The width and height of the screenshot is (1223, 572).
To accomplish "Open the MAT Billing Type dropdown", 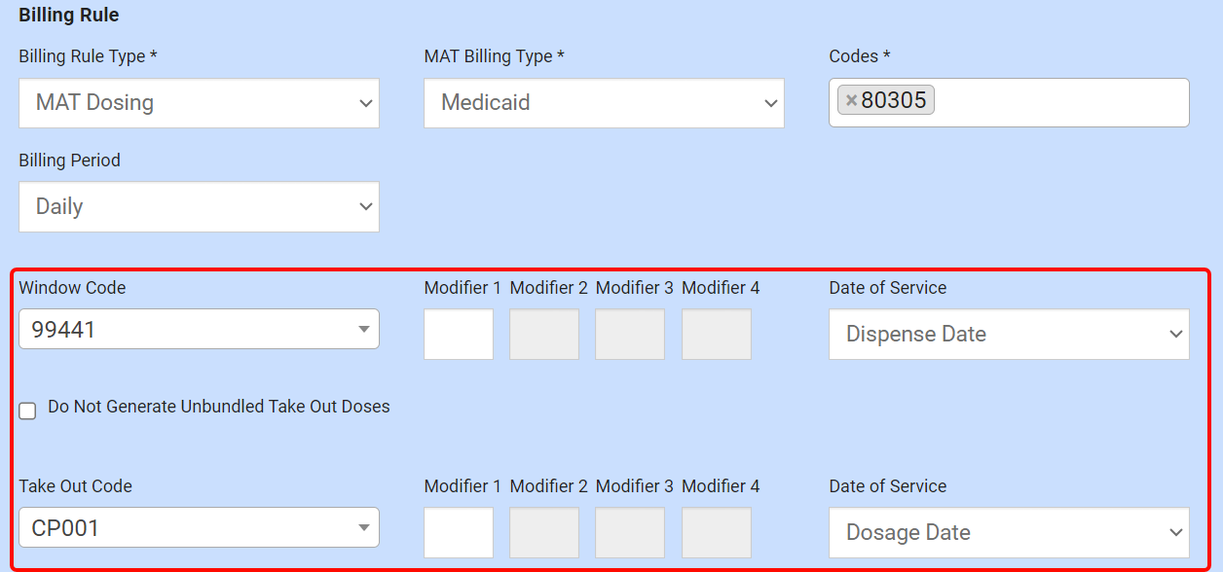I will tap(604, 103).
